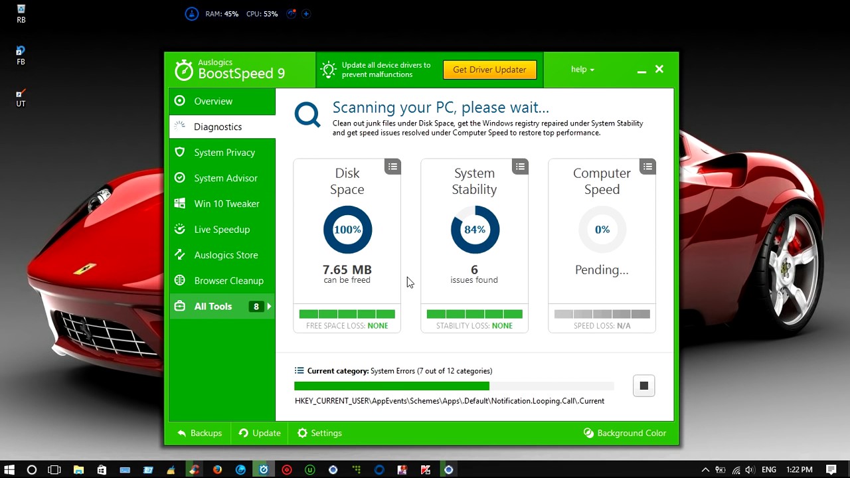Click the All Tools count badge 8
Viewport: 850px width, 478px height.
tap(256, 307)
